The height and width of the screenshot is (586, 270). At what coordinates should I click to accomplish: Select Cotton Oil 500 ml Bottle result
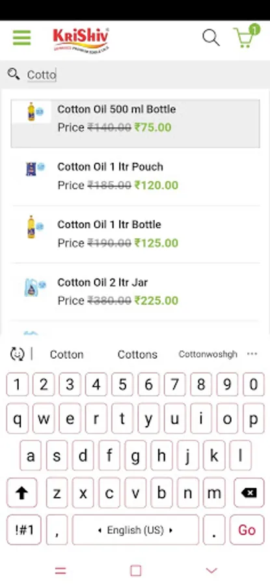tap(135, 123)
